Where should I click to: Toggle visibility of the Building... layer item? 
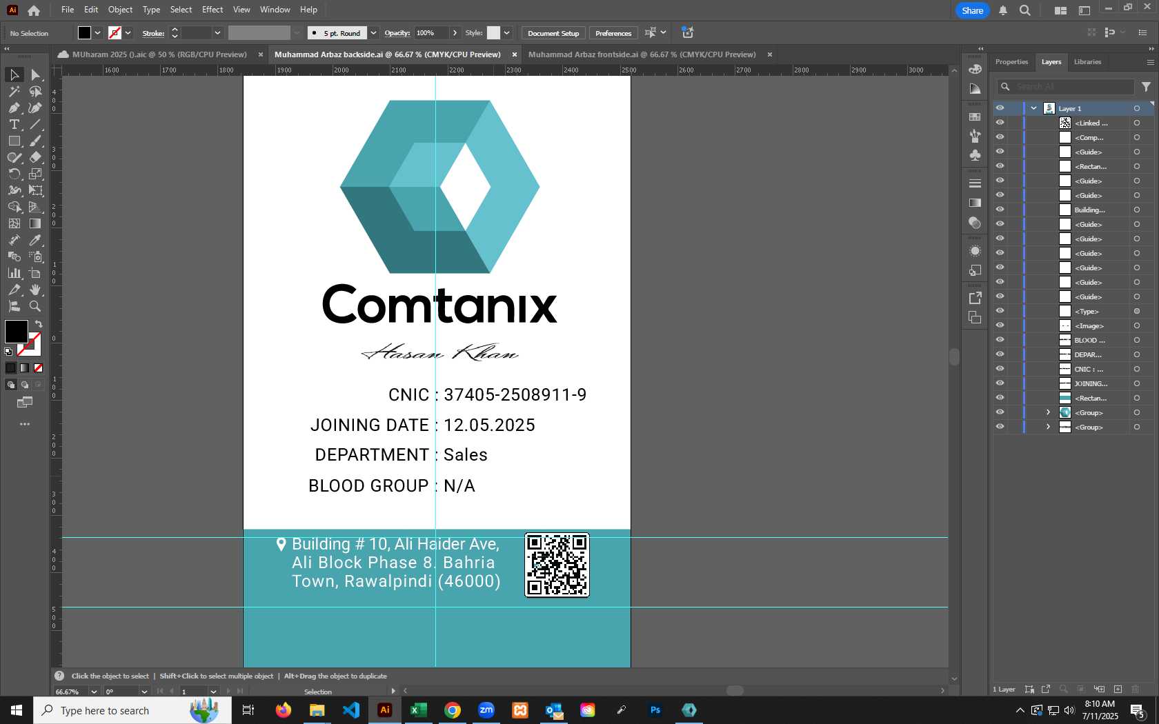tap(1000, 210)
